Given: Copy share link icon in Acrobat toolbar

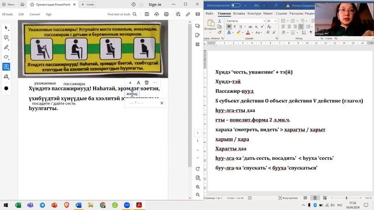Looking at the screenshot, I should pos(188,14).
